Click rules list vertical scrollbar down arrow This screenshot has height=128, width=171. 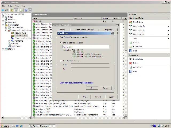click(x=126, y=115)
